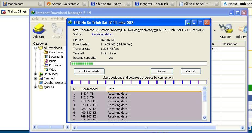Screen dimensions: 252x133
Task: Click the IDM title bar globe icon
Action: click(x=33, y=13)
